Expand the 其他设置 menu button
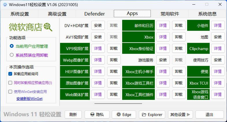 point(180,115)
